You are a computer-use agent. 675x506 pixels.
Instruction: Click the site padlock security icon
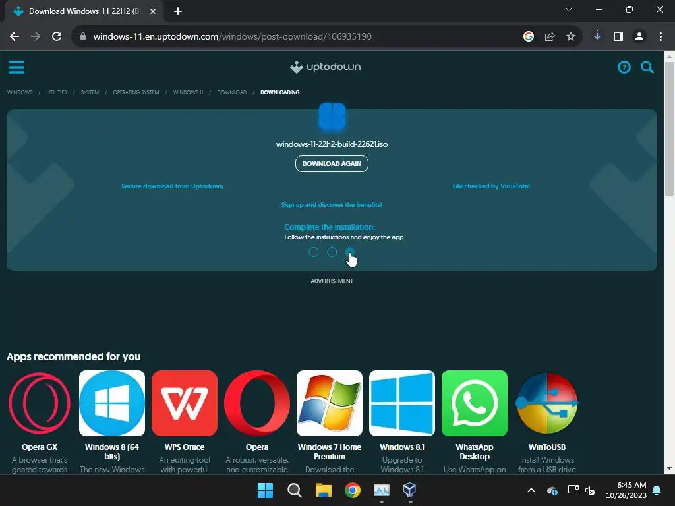tap(82, 37)
